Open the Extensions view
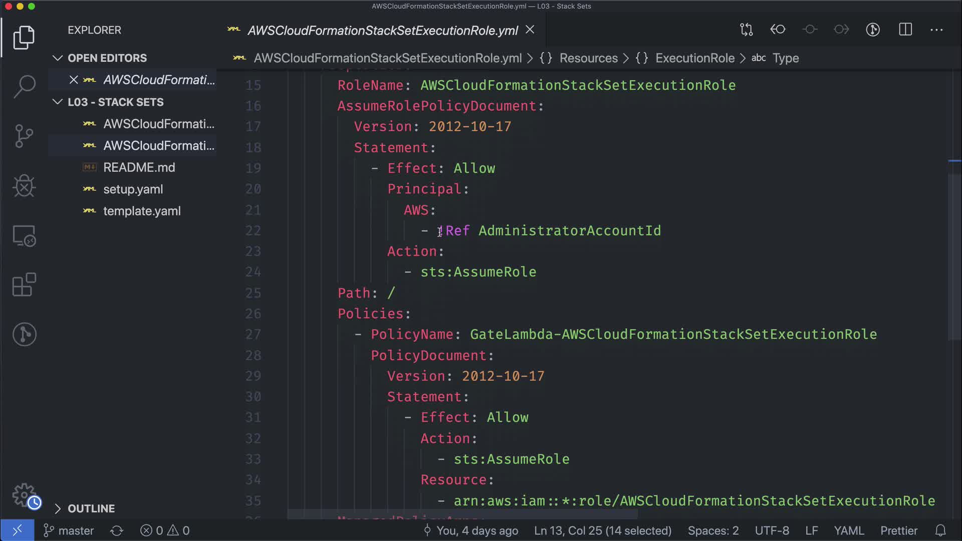Screen dimensions: 962x541 [x=24, y=285]
